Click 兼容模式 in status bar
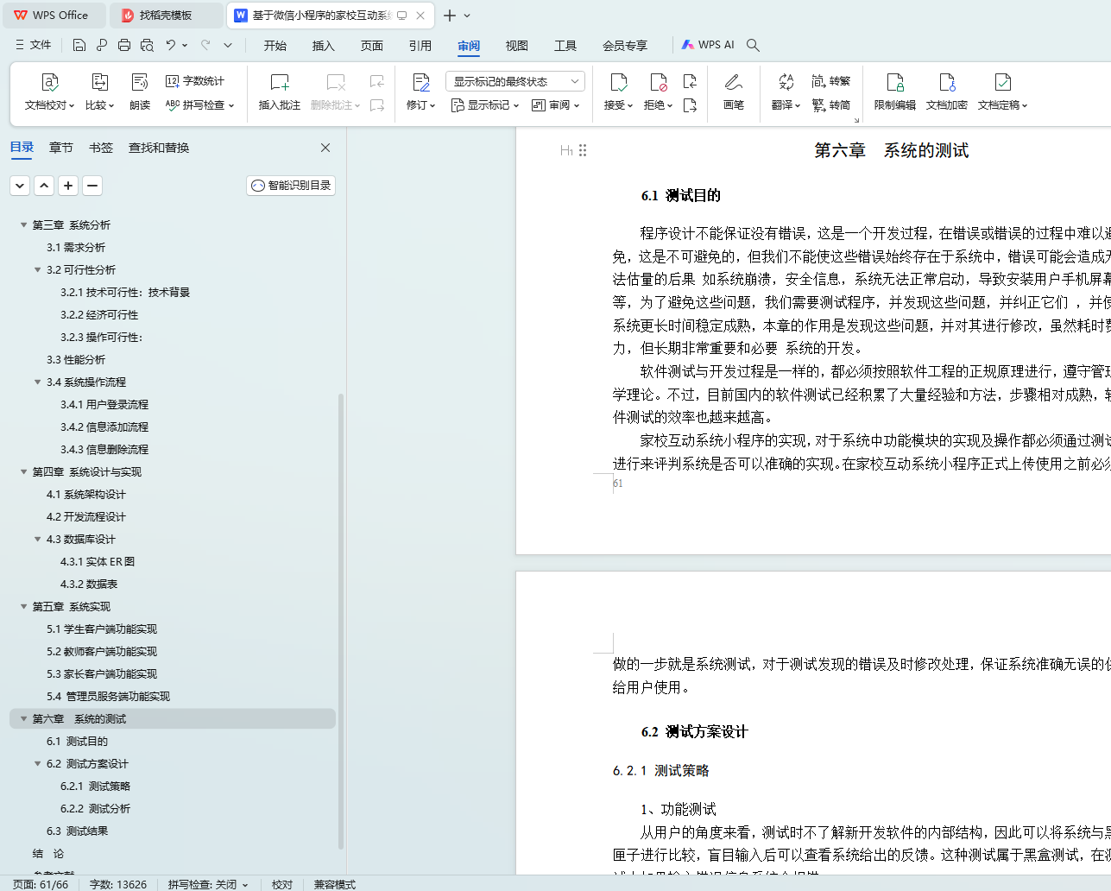 (x=335, y=884)
